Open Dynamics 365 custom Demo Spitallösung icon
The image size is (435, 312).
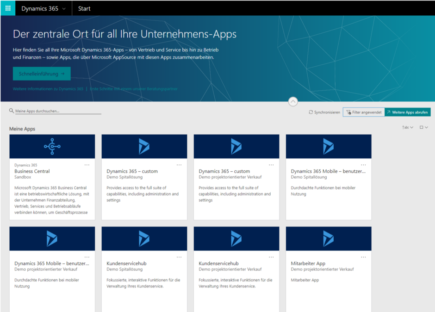point(144,146)
